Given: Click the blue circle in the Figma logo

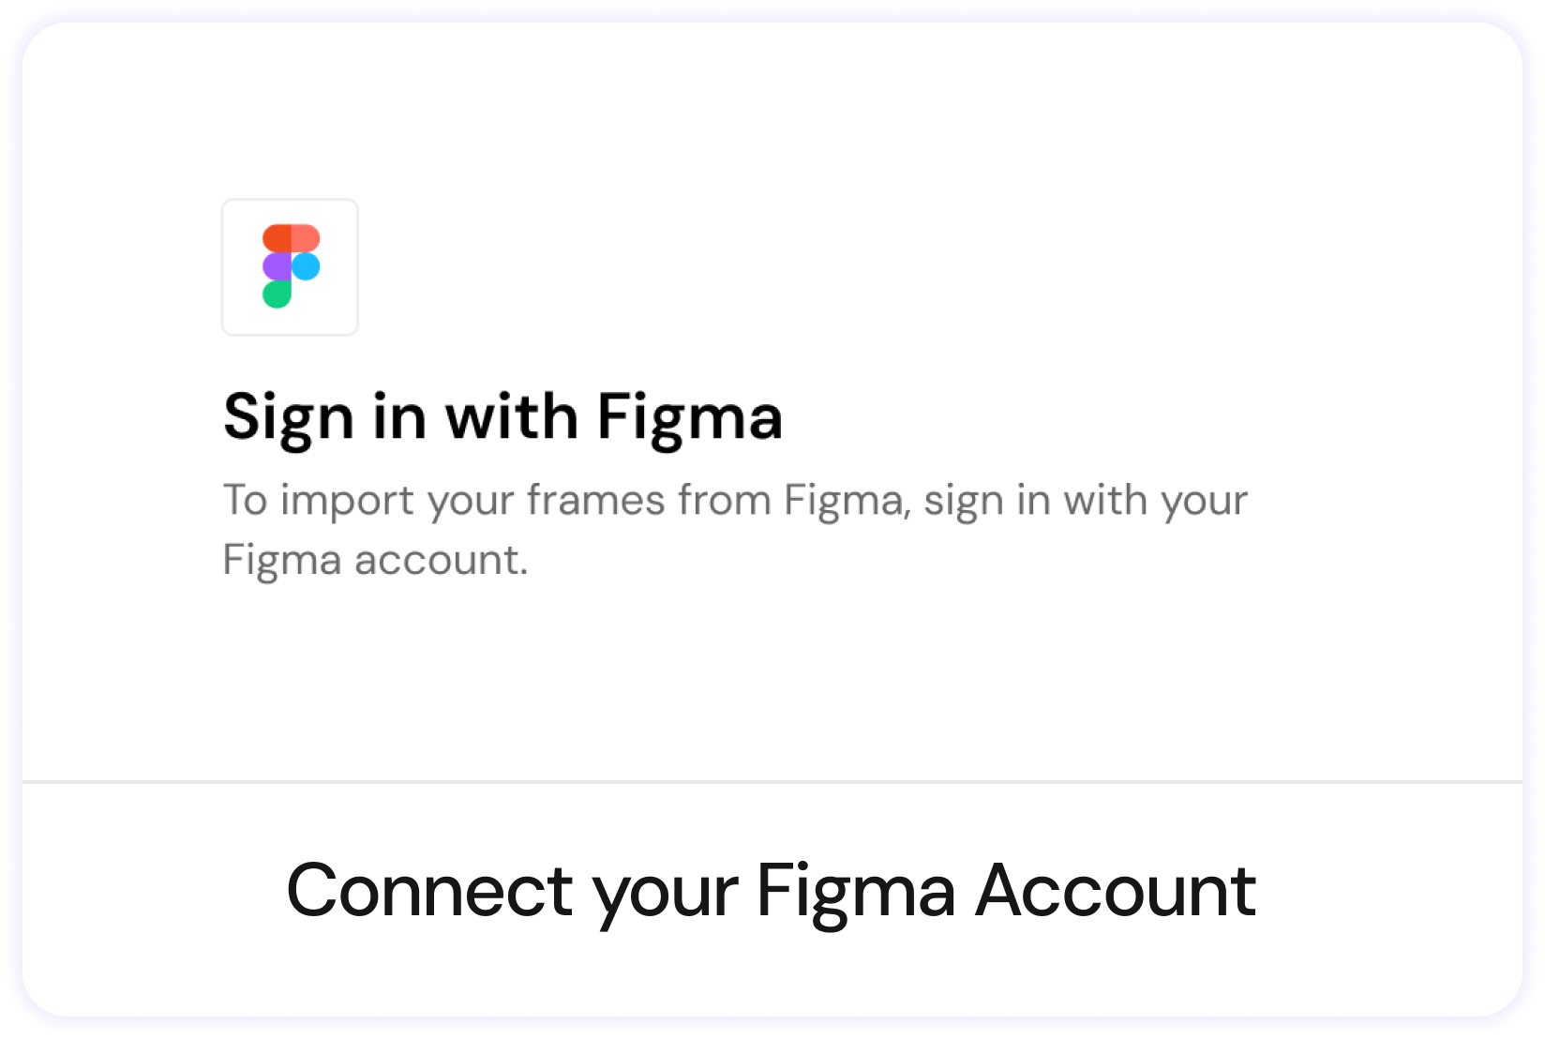Looking at the screenshot, I should tap(306, 267).
